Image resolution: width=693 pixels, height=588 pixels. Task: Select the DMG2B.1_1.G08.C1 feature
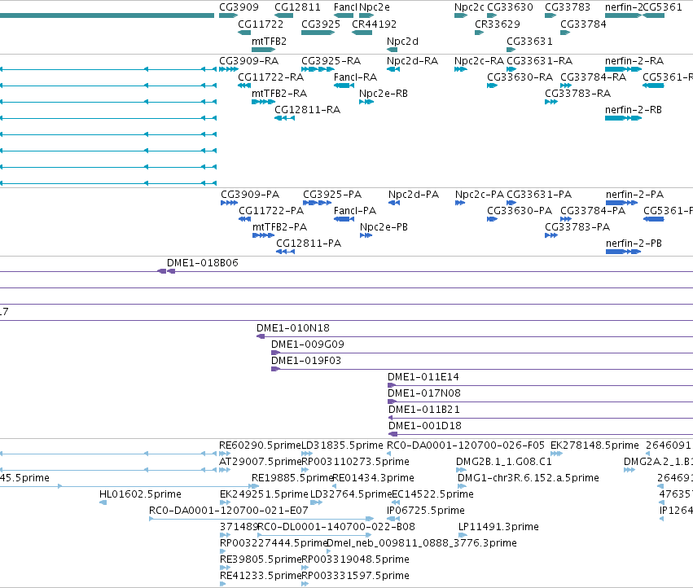coord(461,470)
